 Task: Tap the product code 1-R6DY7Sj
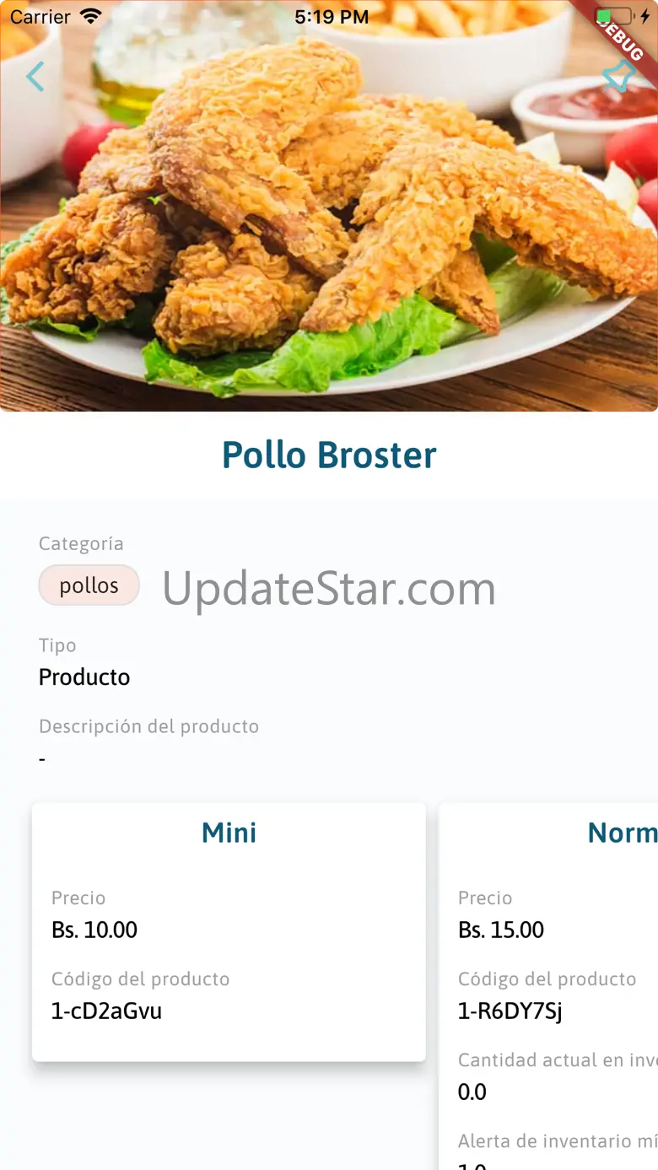(510, 1011)
